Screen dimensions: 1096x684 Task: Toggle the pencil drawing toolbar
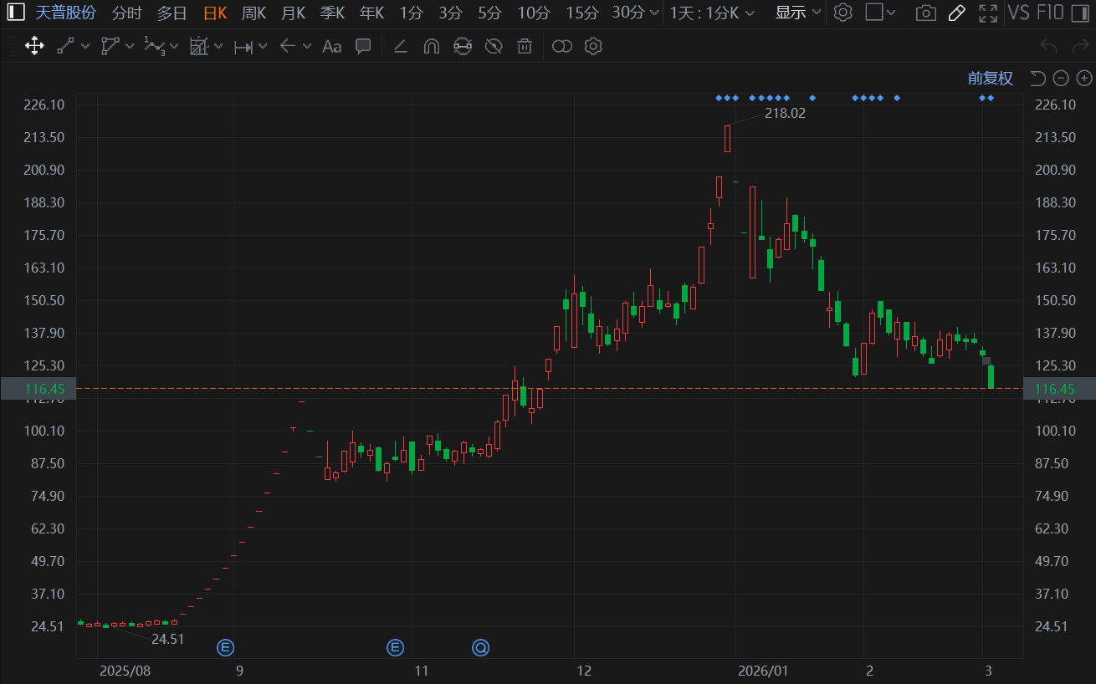[957, 13]
